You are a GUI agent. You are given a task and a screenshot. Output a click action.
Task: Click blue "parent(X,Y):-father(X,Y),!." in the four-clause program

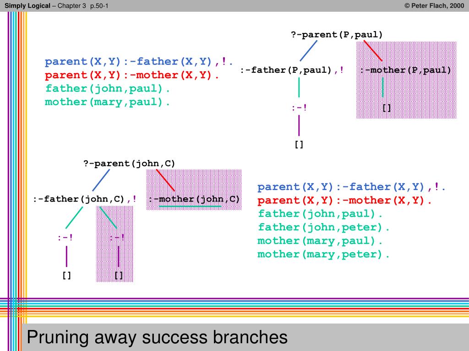pyautogui.click(x=139, y=62)
